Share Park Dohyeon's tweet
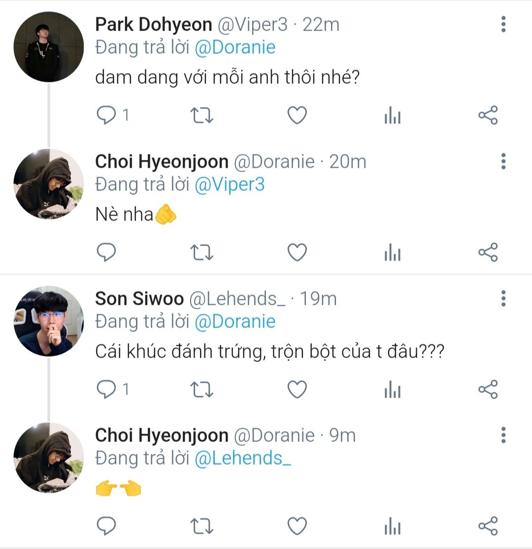Image resolution: width=532 pixels, height=549 pixels. click(488, 115)
